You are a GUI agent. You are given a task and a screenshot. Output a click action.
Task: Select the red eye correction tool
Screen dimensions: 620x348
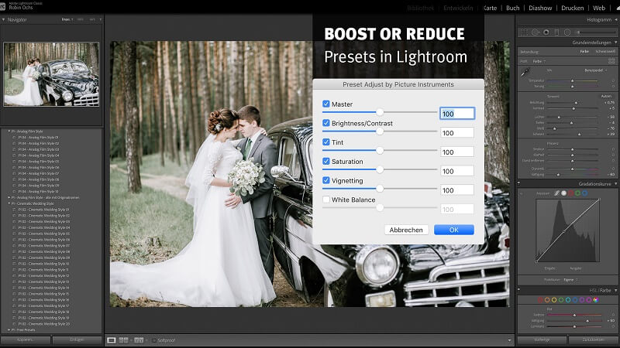point(546,32)
